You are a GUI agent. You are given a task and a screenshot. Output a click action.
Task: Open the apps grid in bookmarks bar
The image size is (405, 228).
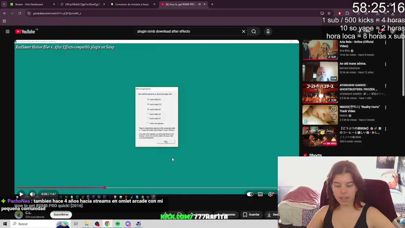[x=4, y=21]
